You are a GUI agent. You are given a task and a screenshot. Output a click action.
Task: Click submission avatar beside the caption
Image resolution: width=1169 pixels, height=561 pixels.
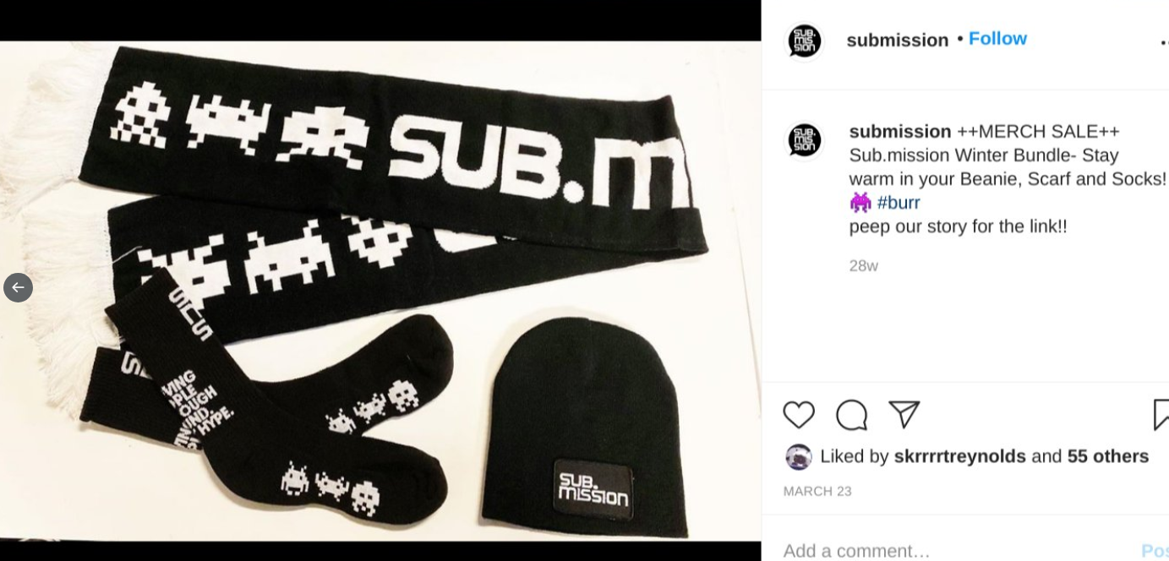[x=805, y=140]
